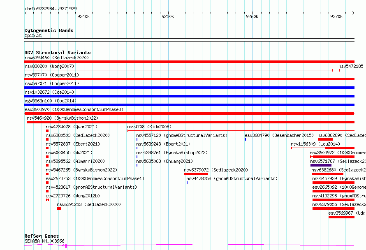Click nsv5467265 (ByrskaBishop2022) label
This screenshot has height=250, width=366.
pos(81,170)
